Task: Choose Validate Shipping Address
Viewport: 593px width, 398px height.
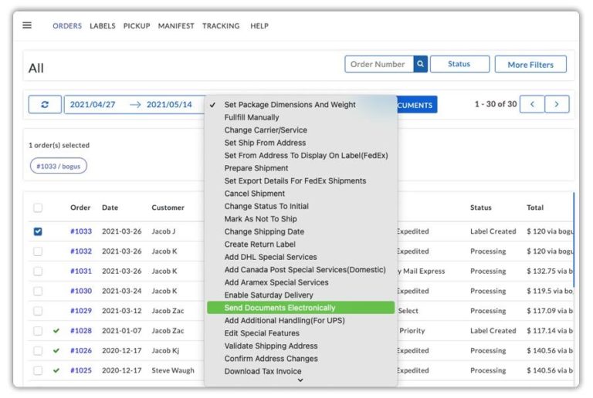Action: tap(300, 346)
